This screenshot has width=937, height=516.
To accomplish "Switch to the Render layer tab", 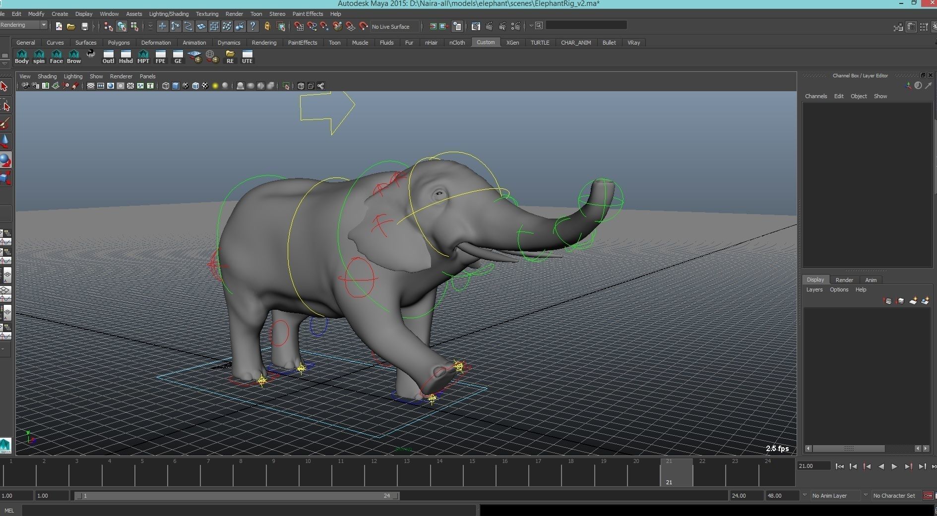I will click(844, 280).
